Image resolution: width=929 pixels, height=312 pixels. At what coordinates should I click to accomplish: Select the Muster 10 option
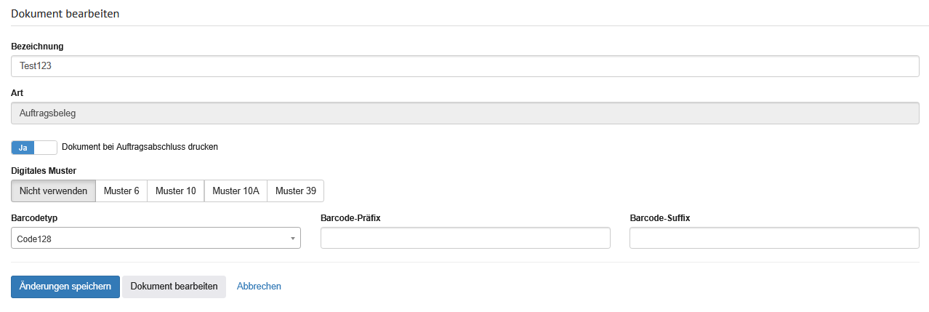click(175, 191)
